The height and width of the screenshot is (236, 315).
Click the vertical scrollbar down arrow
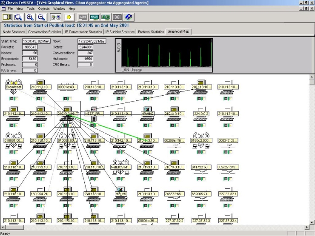312,222
